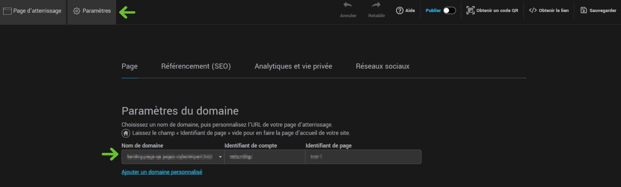
Task: Expand the Nom de domaine dropdown arrow
Action: point(220,157)
